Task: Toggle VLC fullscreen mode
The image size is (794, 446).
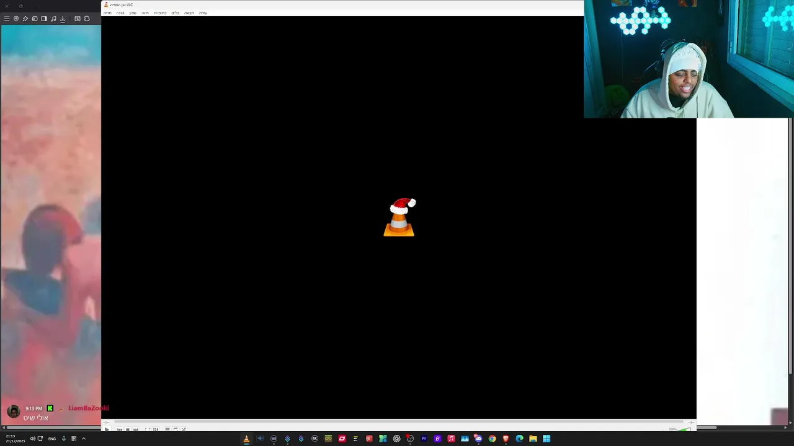Action: 148,429
